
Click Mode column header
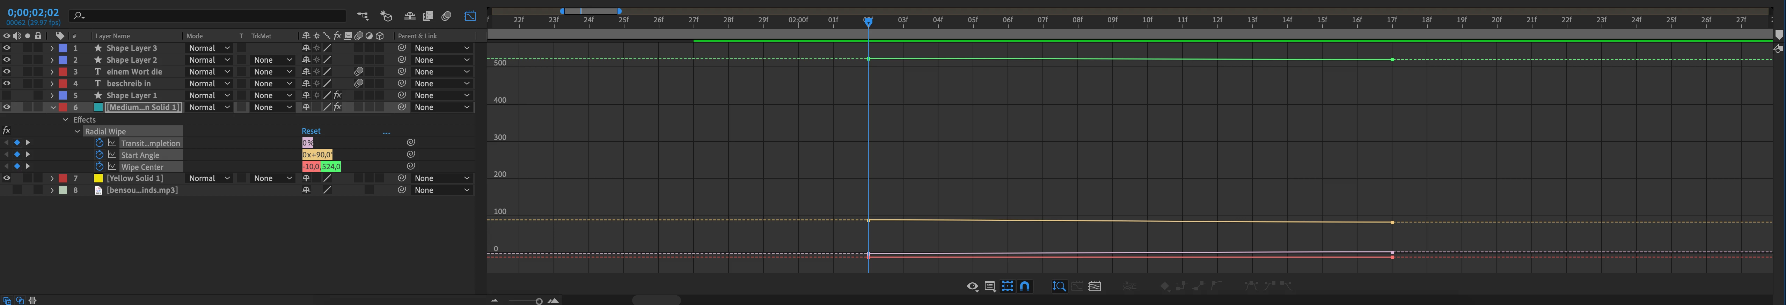[195, 36]
